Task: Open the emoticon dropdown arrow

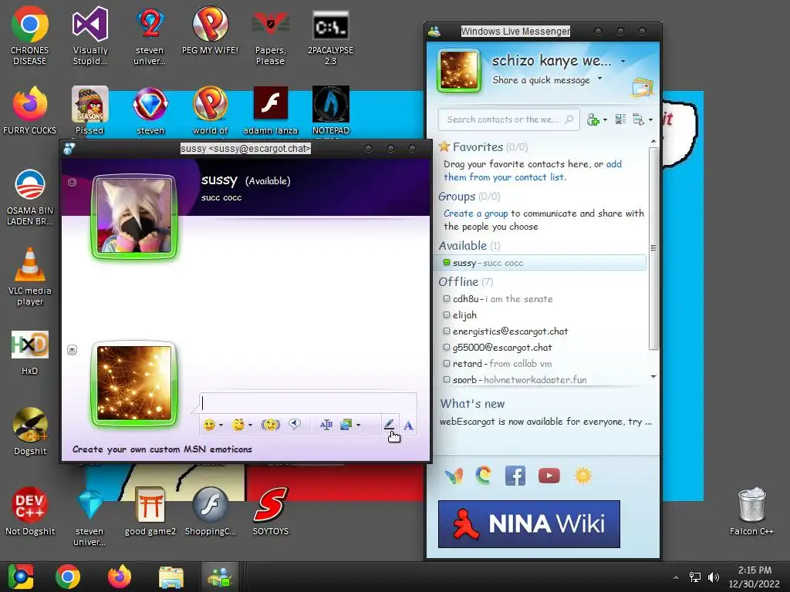Action: coord(221,425)
